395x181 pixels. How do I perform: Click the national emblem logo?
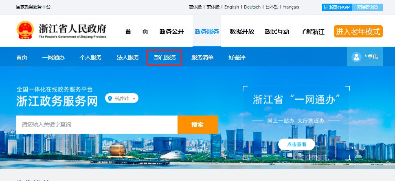(25, 30)
